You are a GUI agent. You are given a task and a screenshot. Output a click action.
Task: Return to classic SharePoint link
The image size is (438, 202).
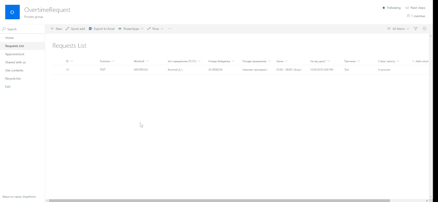[19, 197]
